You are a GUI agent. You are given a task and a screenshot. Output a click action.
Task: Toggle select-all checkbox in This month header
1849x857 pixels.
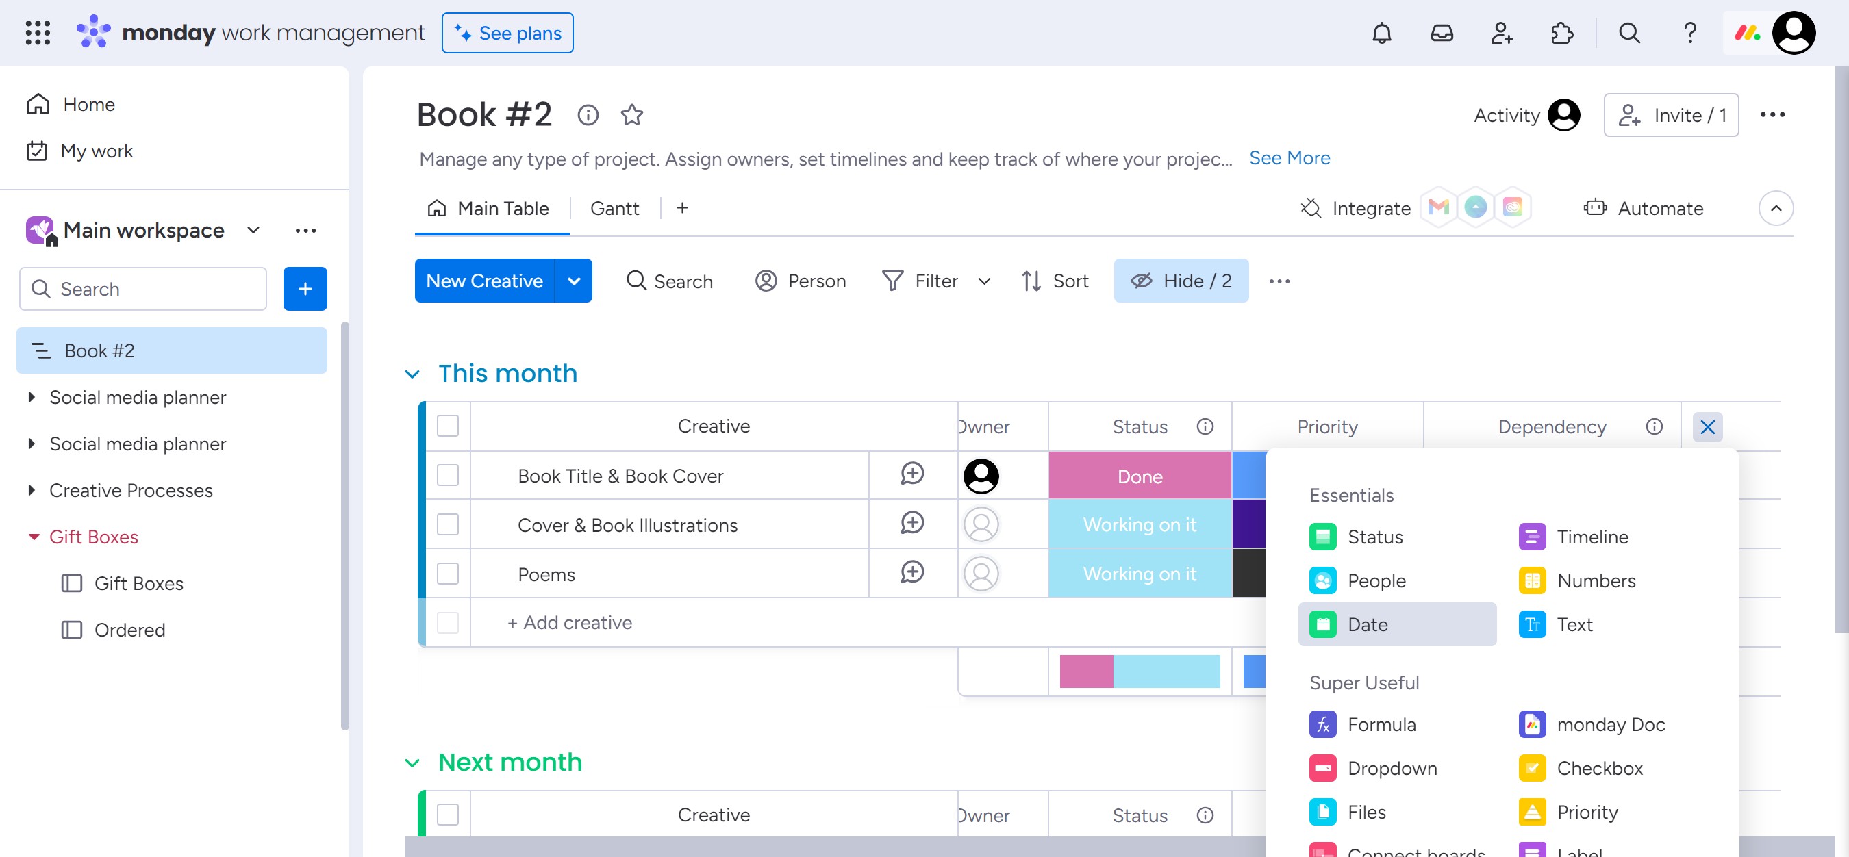pos(448,426)
